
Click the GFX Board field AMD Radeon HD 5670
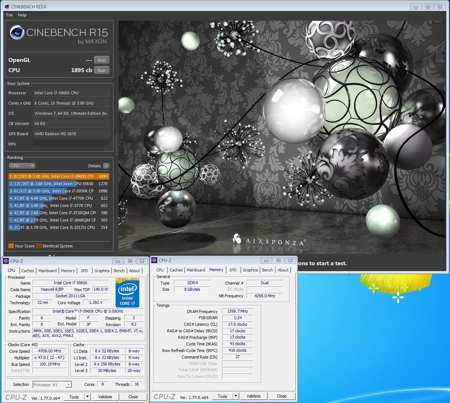(71, 134)
